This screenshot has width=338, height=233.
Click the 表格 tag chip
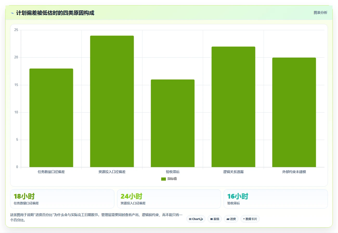(214, 219)
